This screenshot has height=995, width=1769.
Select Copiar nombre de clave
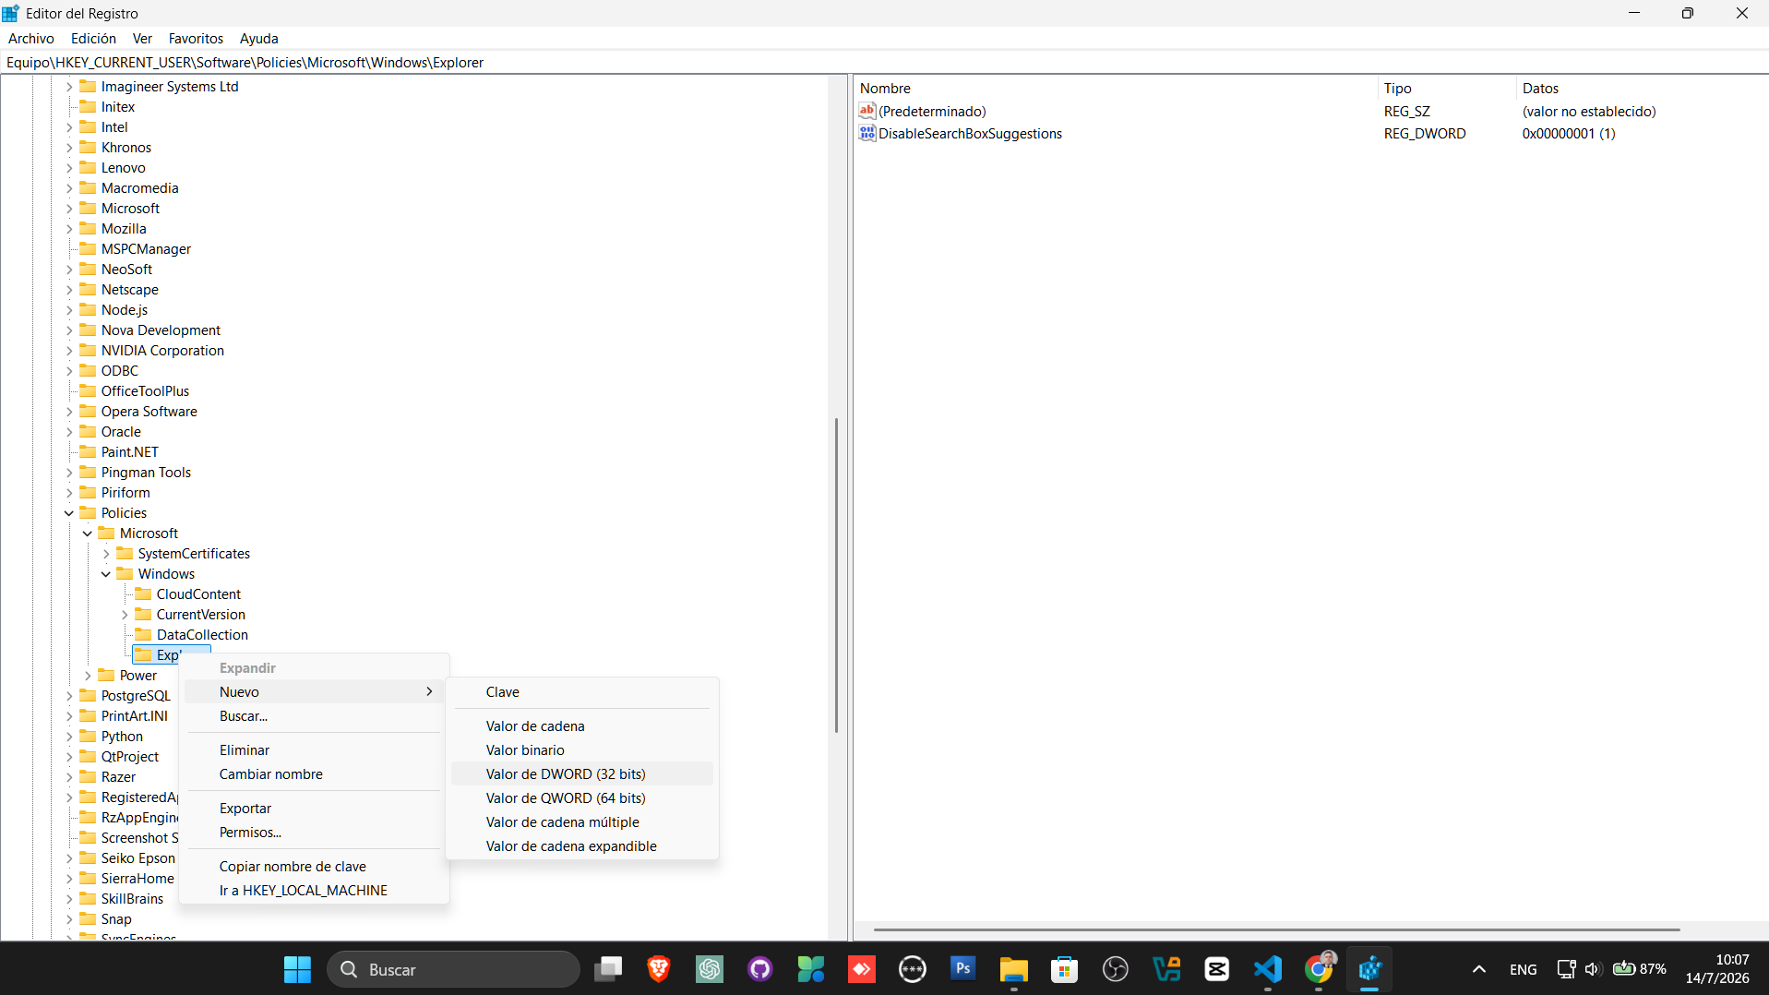coord(315,866)
